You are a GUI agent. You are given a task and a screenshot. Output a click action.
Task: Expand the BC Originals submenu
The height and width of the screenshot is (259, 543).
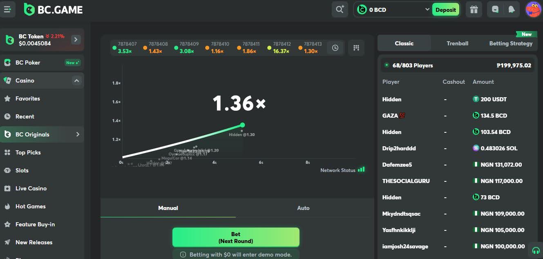pyautogui.click(x=78, y=134)
